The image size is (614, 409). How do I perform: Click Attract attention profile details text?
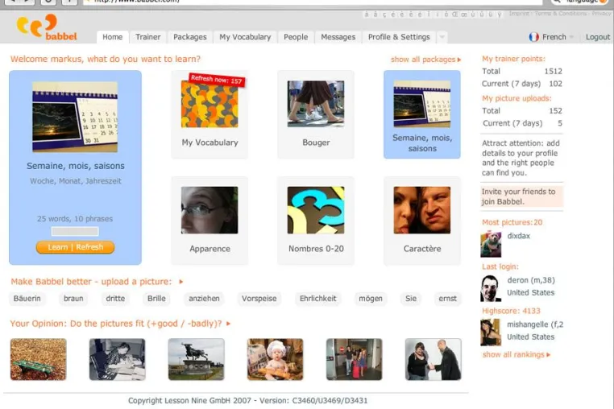(521, 158)
